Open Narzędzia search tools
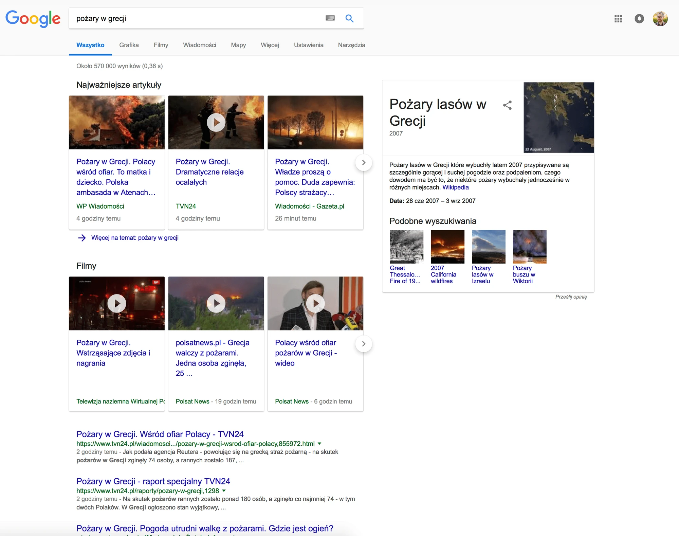Viewport: 679px width, 536px height. point(352,45)
